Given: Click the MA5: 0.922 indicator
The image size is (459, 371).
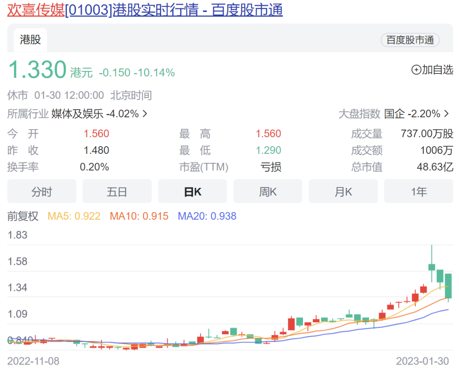Looking at the screenshot, I should point(74,216).
